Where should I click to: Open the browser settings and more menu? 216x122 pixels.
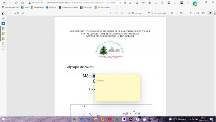pos(188,2)
